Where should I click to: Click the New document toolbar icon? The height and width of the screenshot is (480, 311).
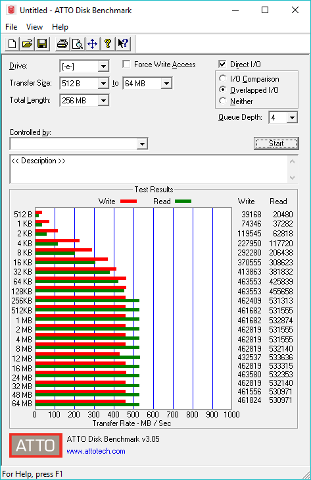click(x=12, y=43)
